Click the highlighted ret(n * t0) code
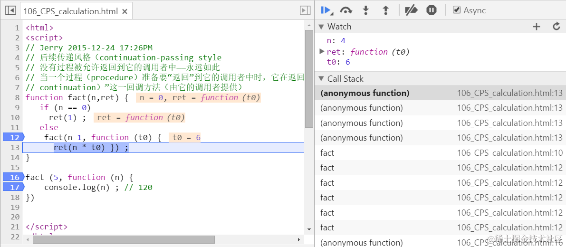 [91, 147]
